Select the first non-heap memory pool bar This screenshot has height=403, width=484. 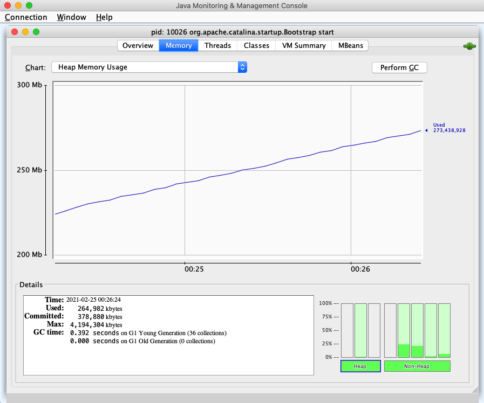pos(390,330)
